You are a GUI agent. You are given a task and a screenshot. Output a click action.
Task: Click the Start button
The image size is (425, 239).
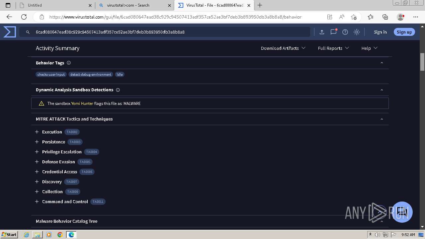coord(9,235)
